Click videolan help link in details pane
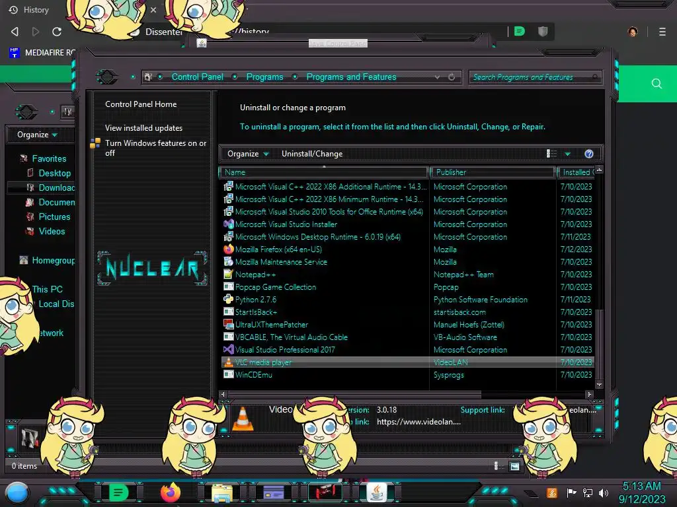 coord(418,422)
